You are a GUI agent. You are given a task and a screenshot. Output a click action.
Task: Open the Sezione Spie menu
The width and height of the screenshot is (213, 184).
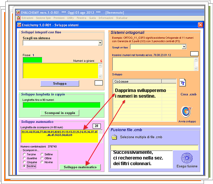43,18
